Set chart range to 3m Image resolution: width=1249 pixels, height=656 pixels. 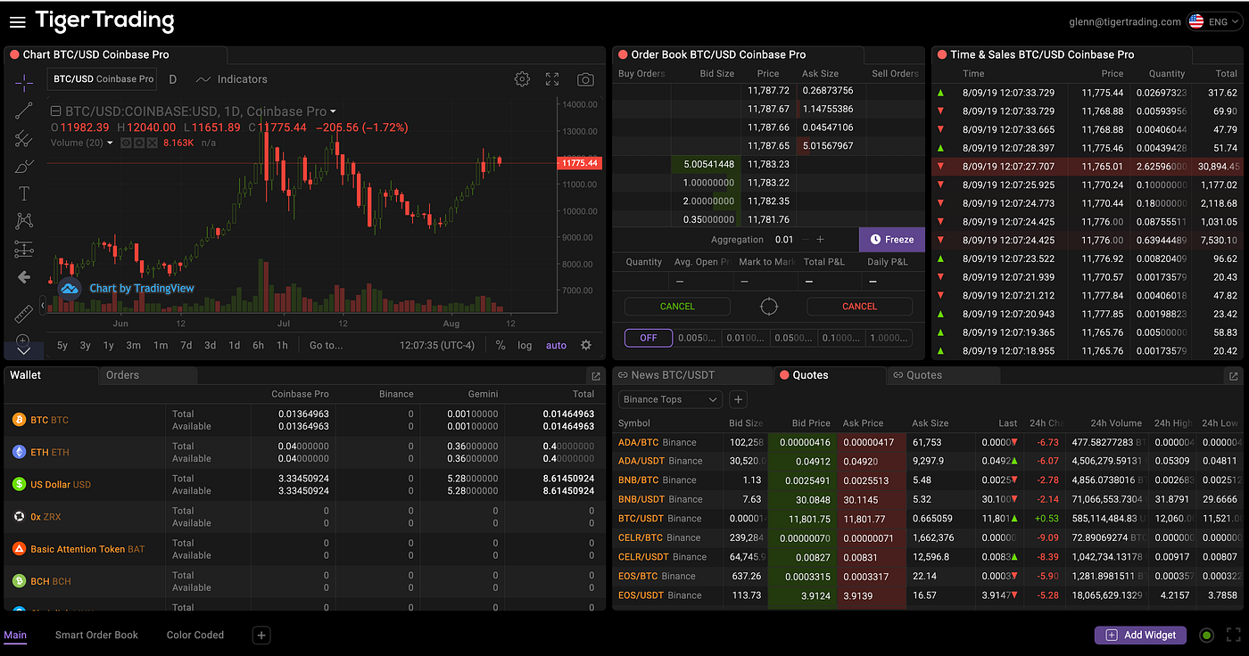tap(133, 345)
